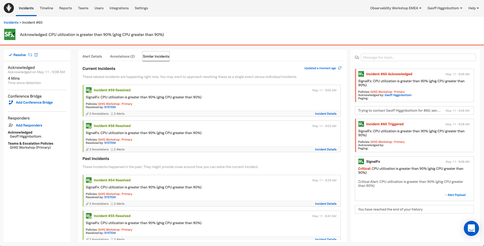Click the large SFx integration logo in header
Screen dimensions: 484x246
pyautogui.click(x=10, y=34)
